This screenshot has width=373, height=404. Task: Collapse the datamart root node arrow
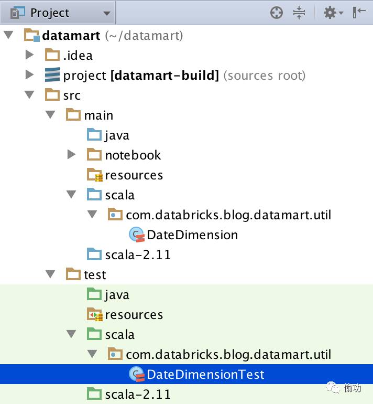click(8, 35)
